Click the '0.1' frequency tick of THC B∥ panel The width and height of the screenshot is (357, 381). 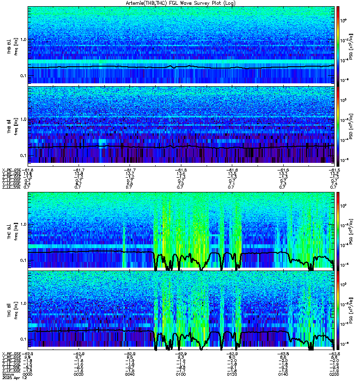pos(23,339)
